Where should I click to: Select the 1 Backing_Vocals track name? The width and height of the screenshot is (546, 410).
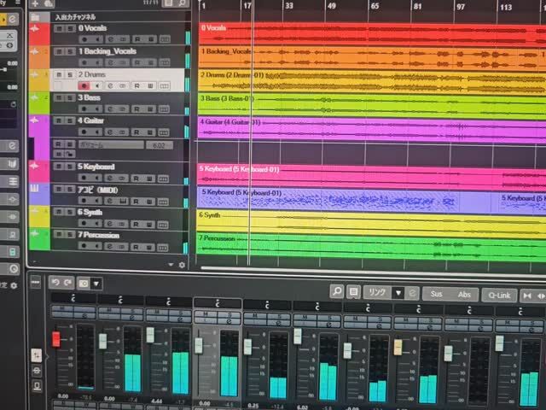coord(107,51)
